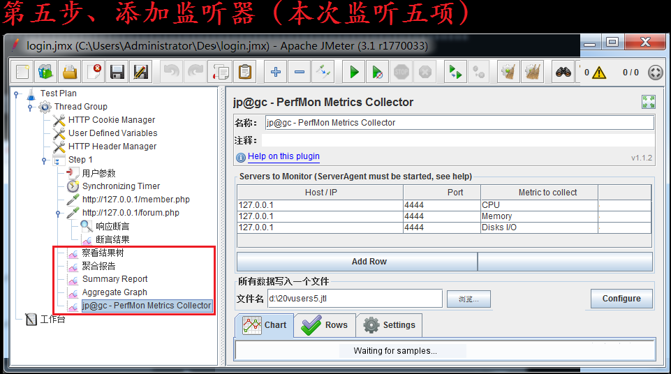This screenshot has height=374, width=671.
Task: Select http://127.0.0.1/member.php sampler
Action: [135, 200]
